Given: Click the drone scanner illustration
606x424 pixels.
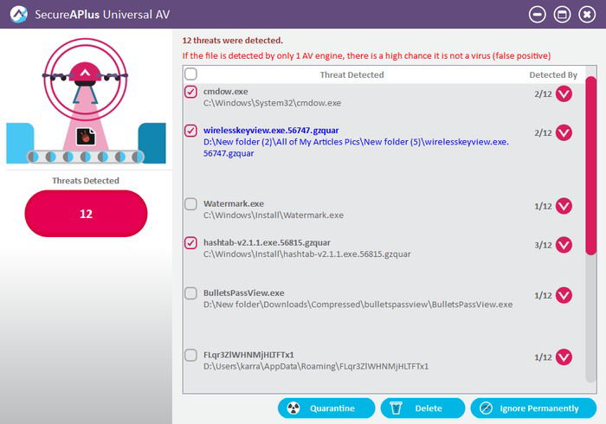Looking at the screenshot, I should click(86, 101).
